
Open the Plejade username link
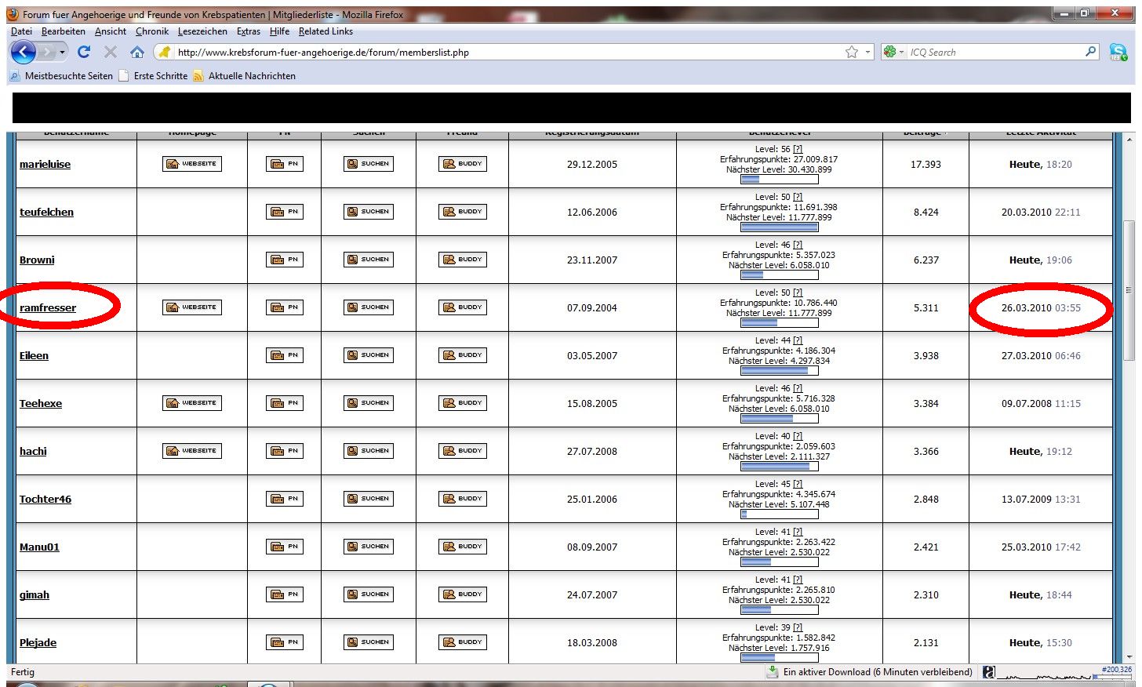click(x=38, y=643)
